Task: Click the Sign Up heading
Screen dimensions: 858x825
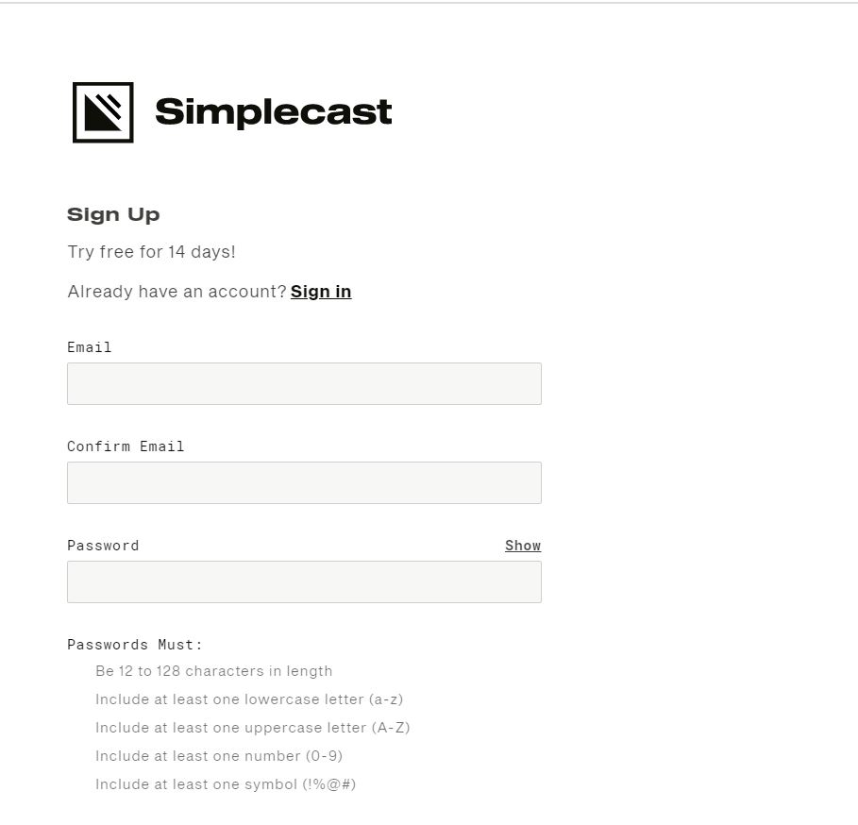Action: pyautogui.click(x=113, y=214)
